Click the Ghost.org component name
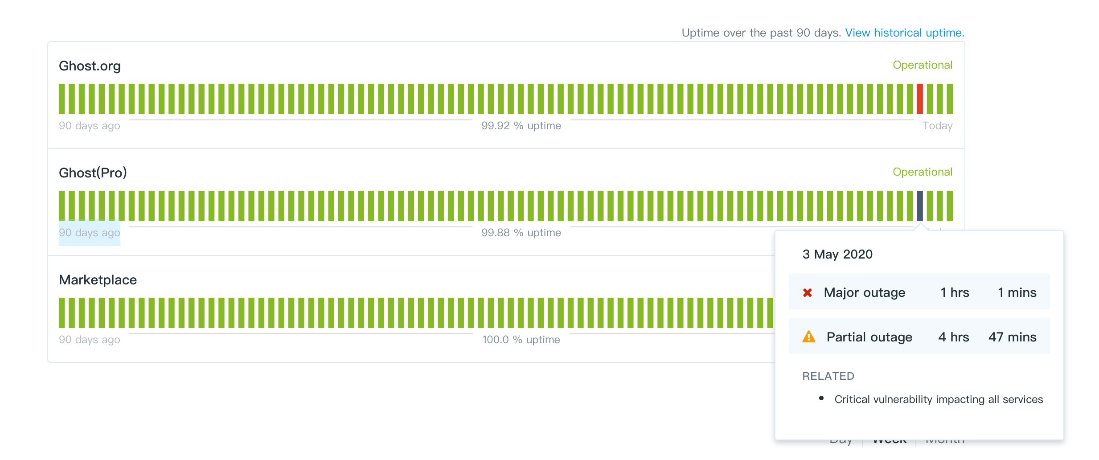 pos(90,66)
